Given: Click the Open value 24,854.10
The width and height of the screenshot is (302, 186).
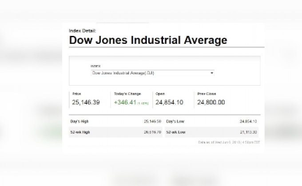Looking at the screenshot, I should point(169,102).
